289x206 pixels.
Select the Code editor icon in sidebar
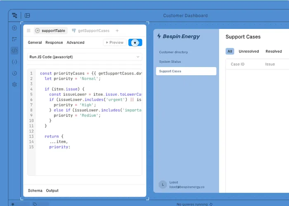pos(14,50)
